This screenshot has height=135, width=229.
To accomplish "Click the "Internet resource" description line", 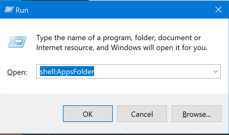I will pyautogui.click(x=122, y=48).
